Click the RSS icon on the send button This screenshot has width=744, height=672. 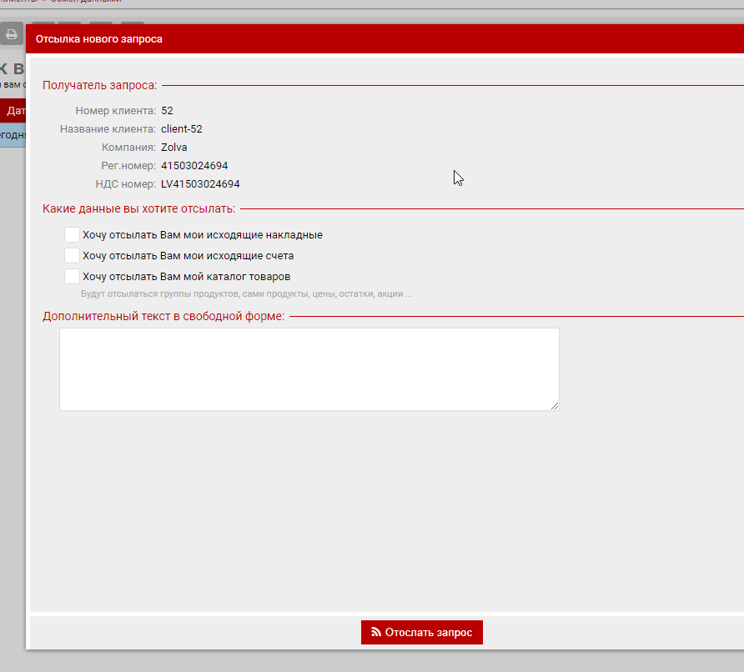click(x=375, y=633)
